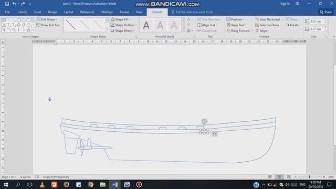Select the rounded rectangle shape
The width and height of the screenshot is (336, 189).
click(28, 20)
